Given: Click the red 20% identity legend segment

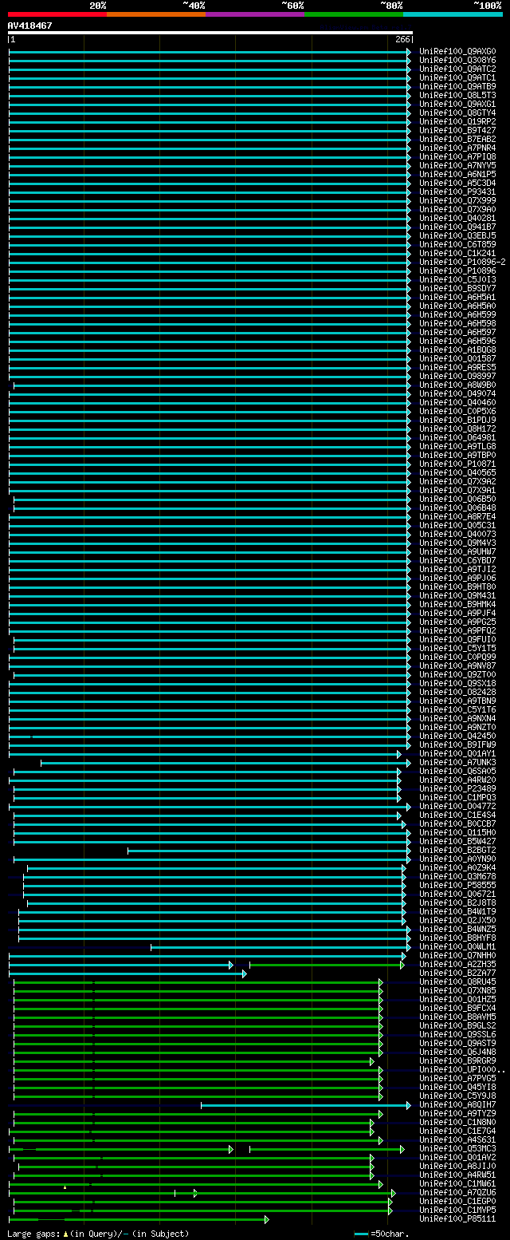Looking at the screenshot, I should click(x=57, y=14).
